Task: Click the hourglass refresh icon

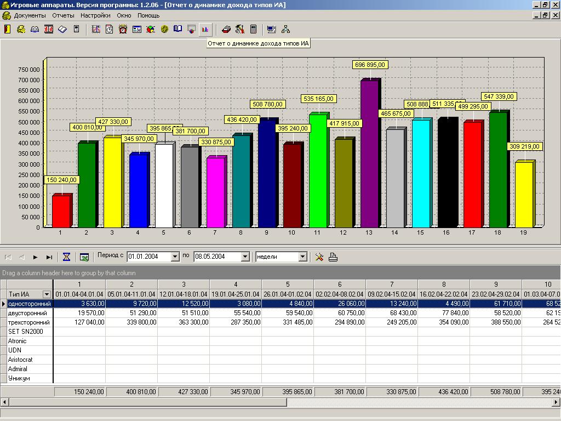Action: [x=66, y=257]
